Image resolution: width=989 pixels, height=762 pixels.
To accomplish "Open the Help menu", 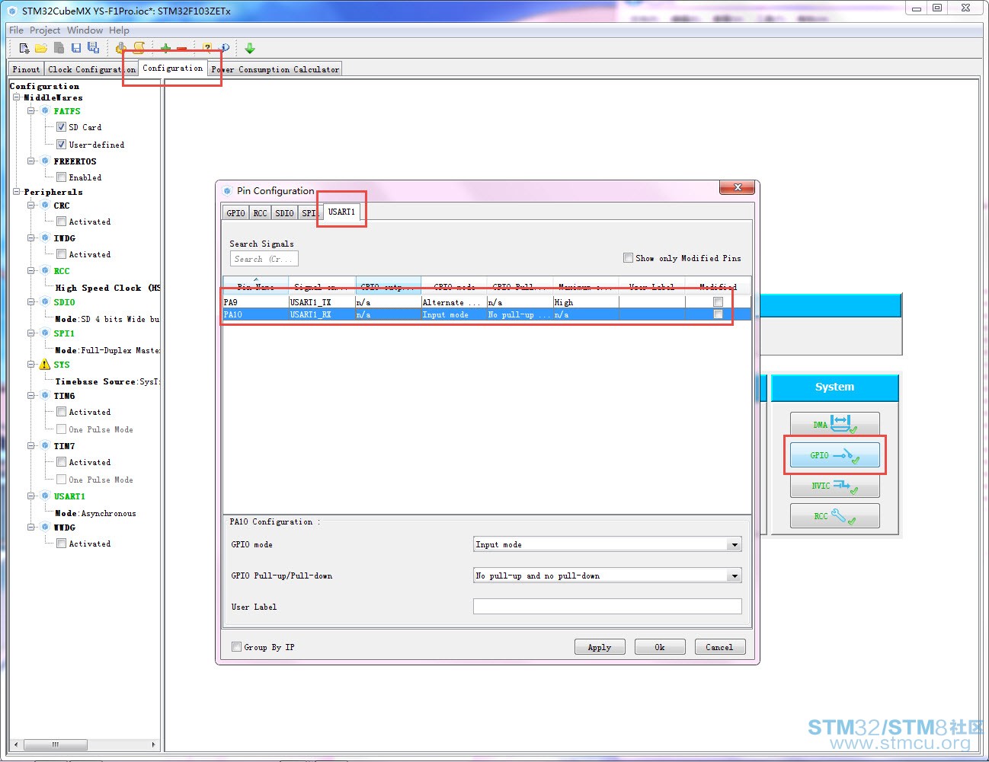I will (119, 30).
